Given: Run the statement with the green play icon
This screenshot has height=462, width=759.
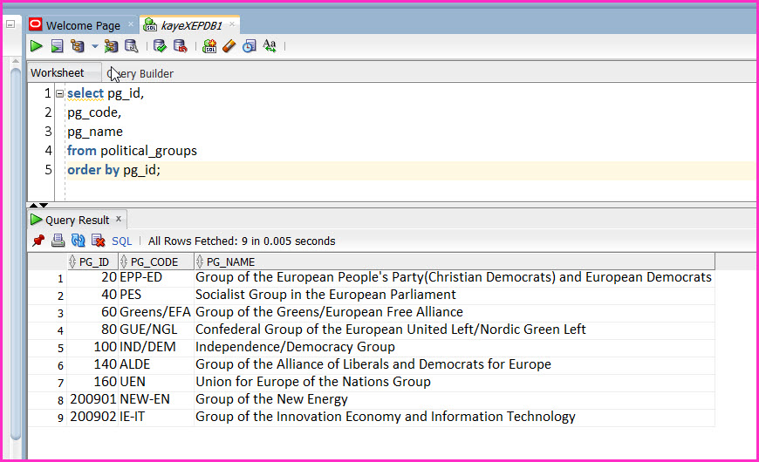Looking at the screenshot, I should 37,46.
